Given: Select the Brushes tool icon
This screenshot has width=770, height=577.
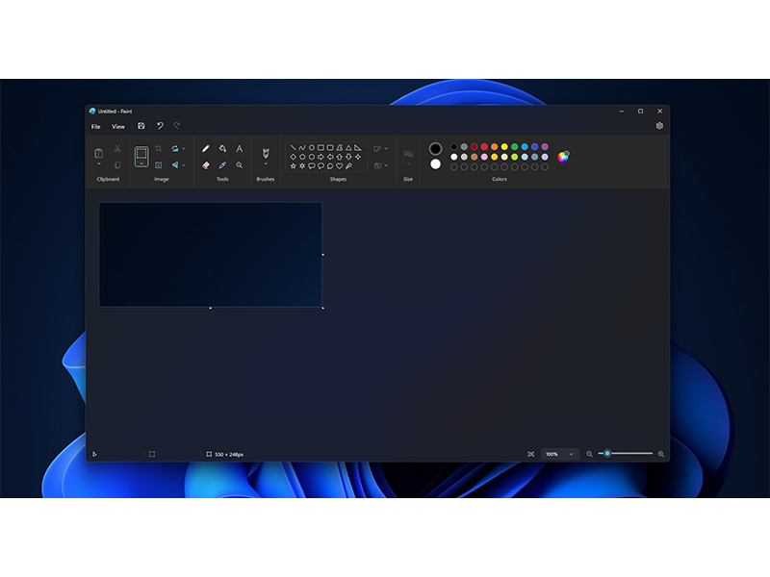Looking at the screenshot, I should pos(266,153).
